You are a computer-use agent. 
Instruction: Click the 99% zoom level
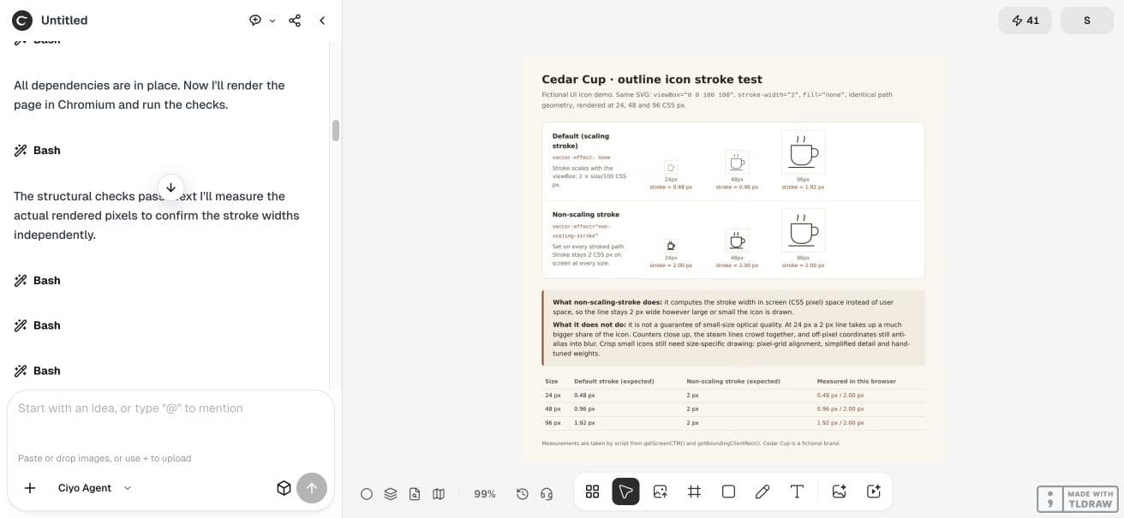tap(485, 494)
